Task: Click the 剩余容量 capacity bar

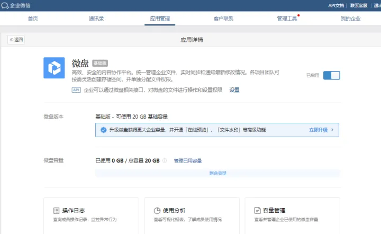Action: (x=217, y=173)
